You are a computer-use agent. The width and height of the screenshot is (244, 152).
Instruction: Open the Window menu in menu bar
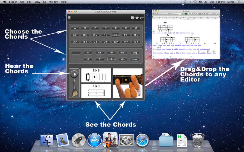pos(54,2)
